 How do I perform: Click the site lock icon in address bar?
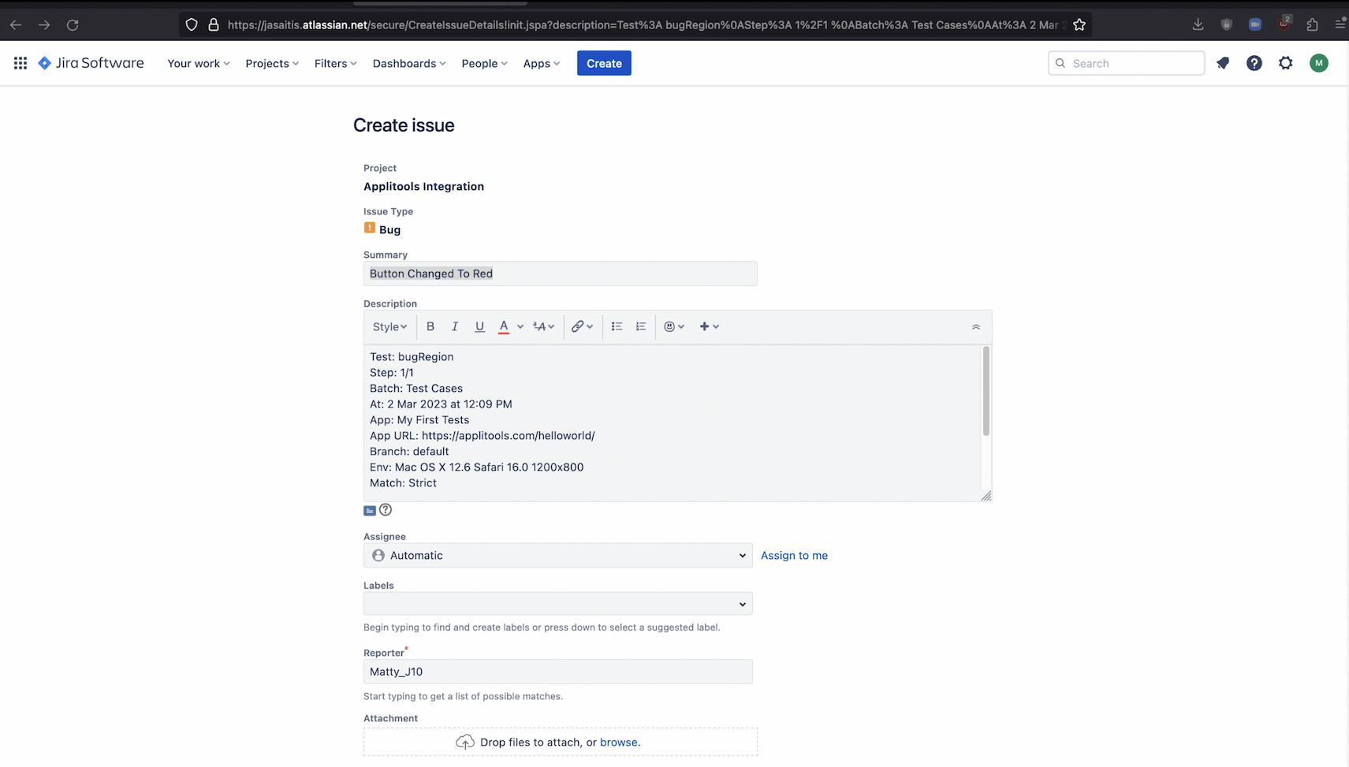(x=213, y=24)
